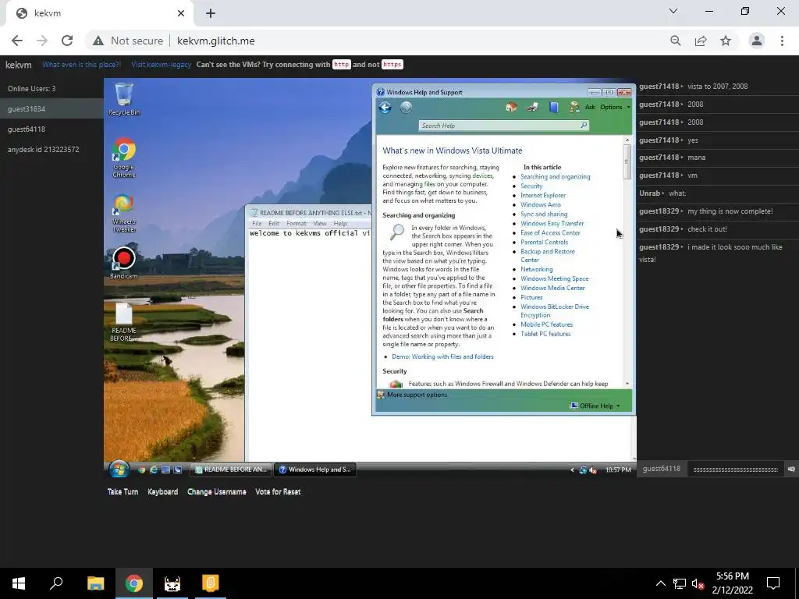Select user guest64118 in users list
The width and height of the screenshot is (799, 599).
51,129
